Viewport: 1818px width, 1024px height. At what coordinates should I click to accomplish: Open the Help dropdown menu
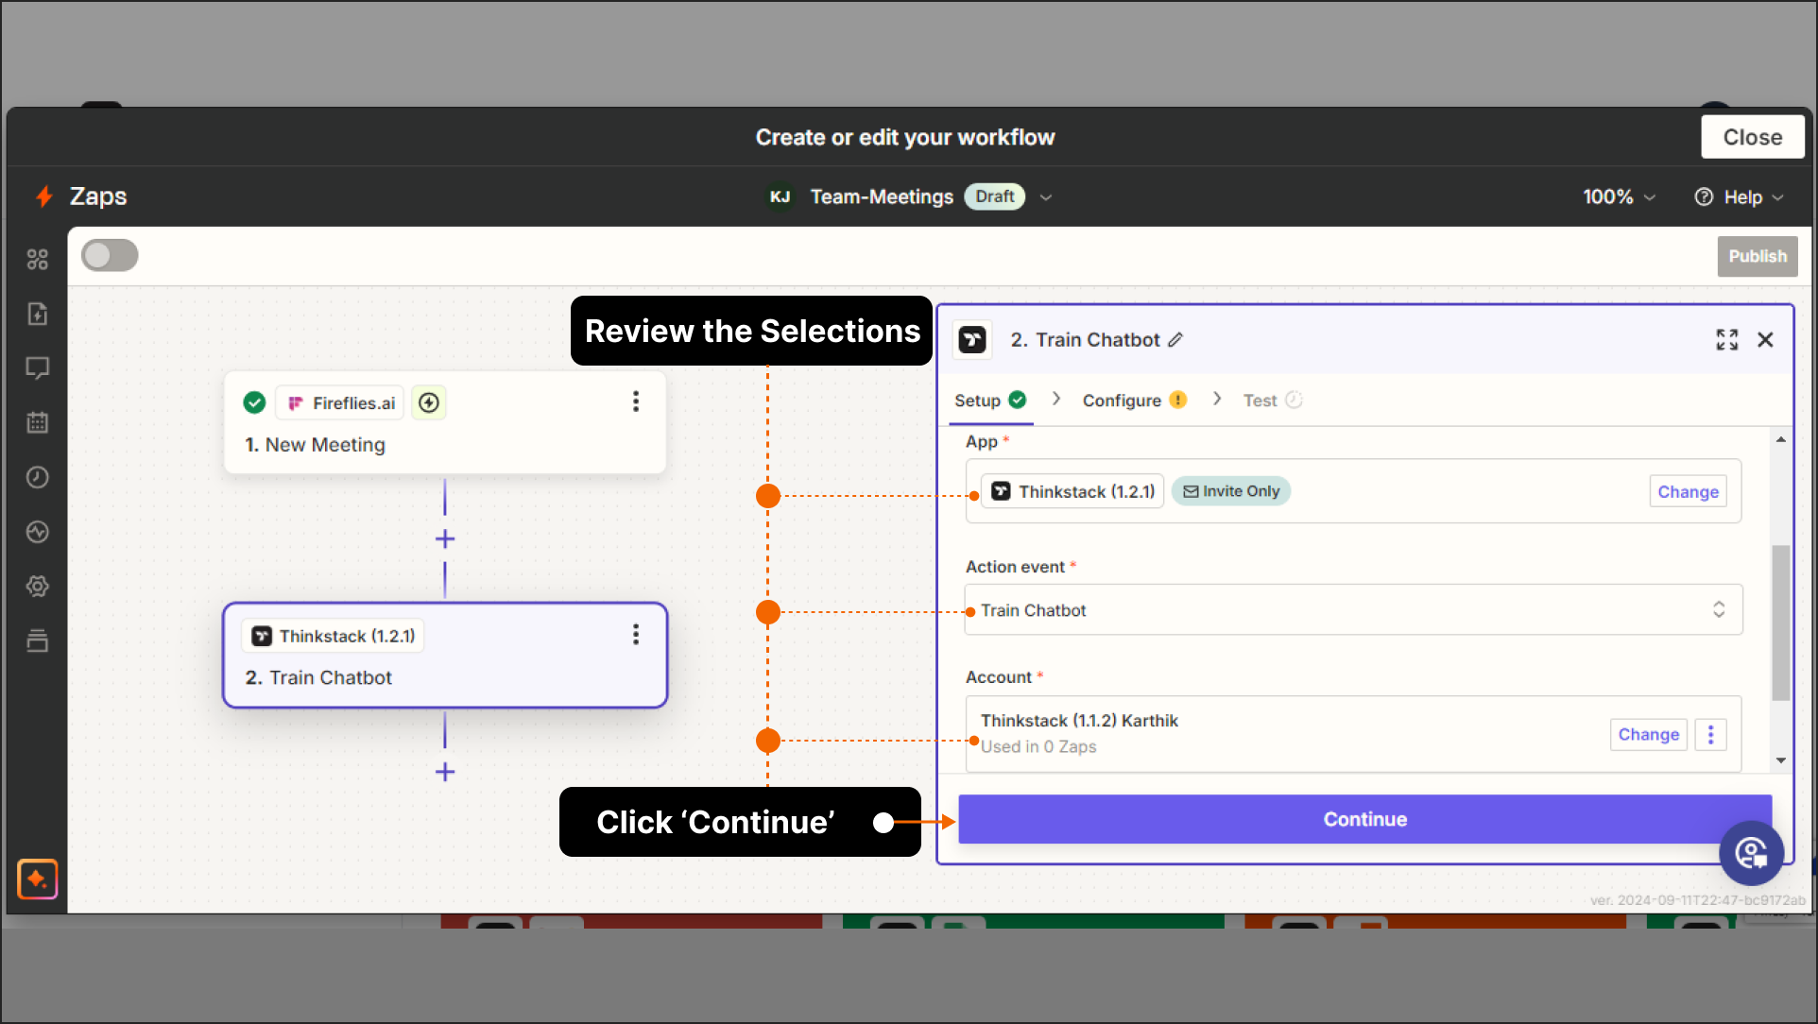1739,196
